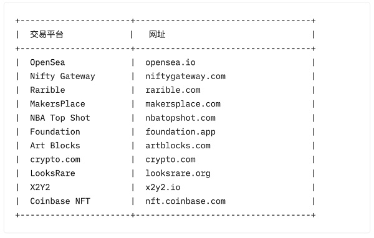Click the artblocks.com URL

[x=178, y=146]
